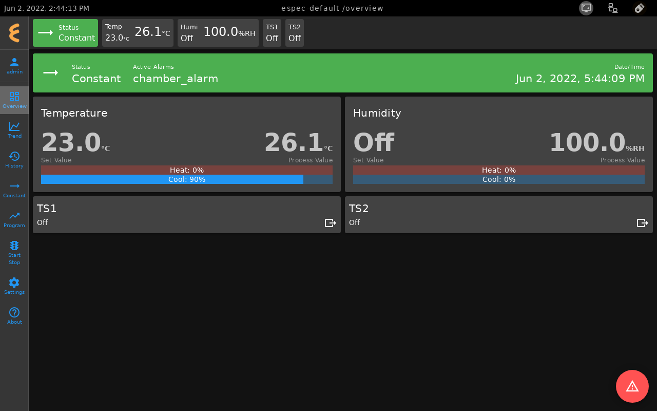Open the Start Stop controls
The height and width of the screenshot is (411, 657).
click(x=14, y=253)
